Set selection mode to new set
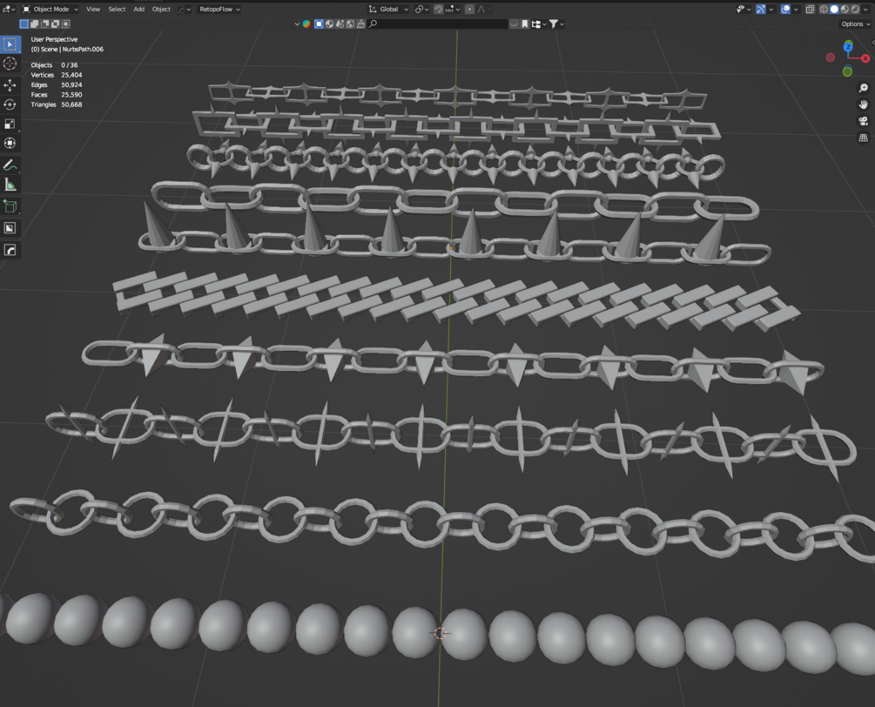Screen dimensions: 875x707 click(24, 24)
